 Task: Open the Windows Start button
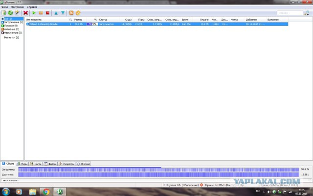tap(5, 192)
